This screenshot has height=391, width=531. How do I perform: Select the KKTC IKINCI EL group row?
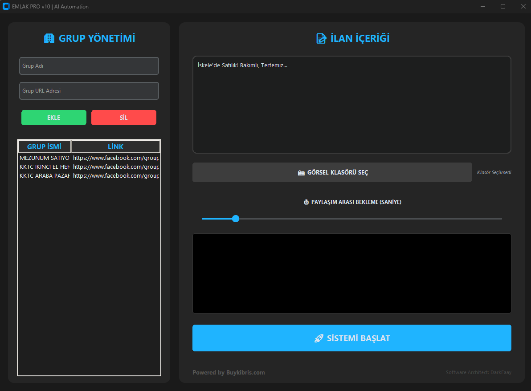point(45,167)
